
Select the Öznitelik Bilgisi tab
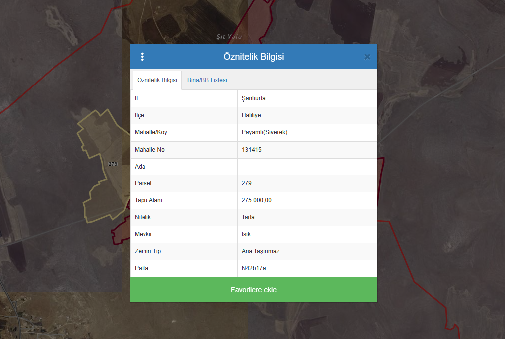click(157, 80)
